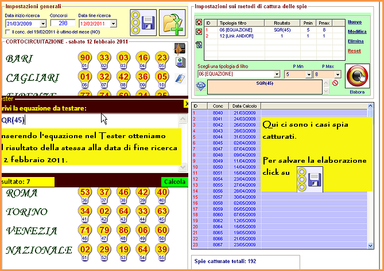The image size is (384, 271).
Task: Open the P Max dropdown
Action: (338, 74)
